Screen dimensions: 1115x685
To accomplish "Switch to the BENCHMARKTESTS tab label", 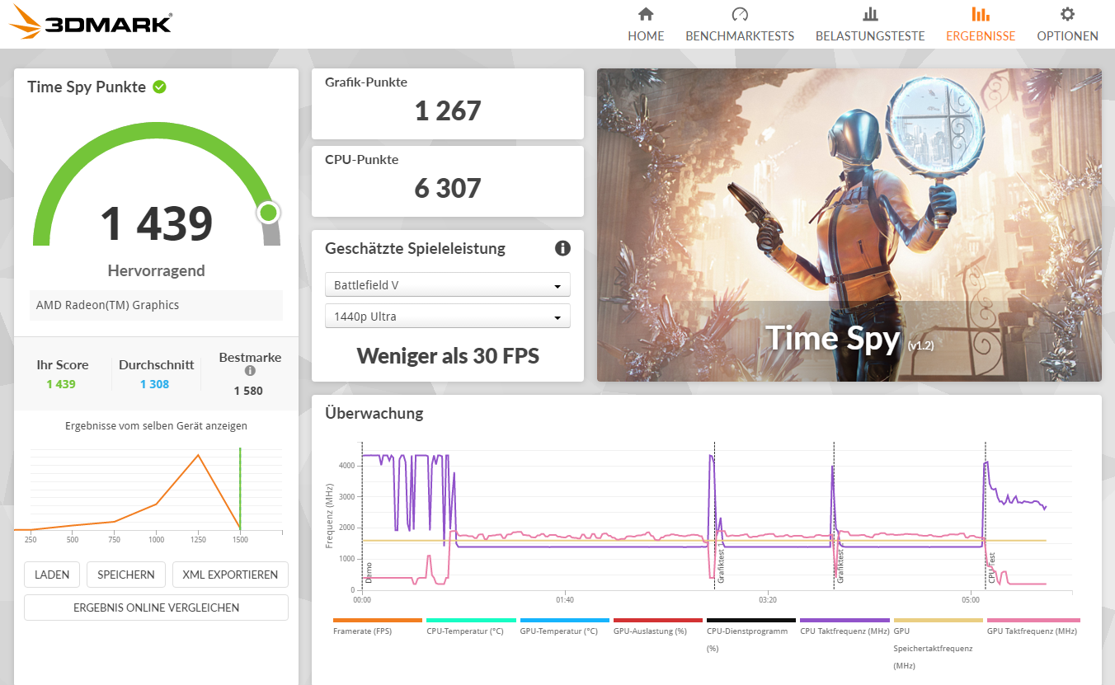I will (x=740, y=36).
